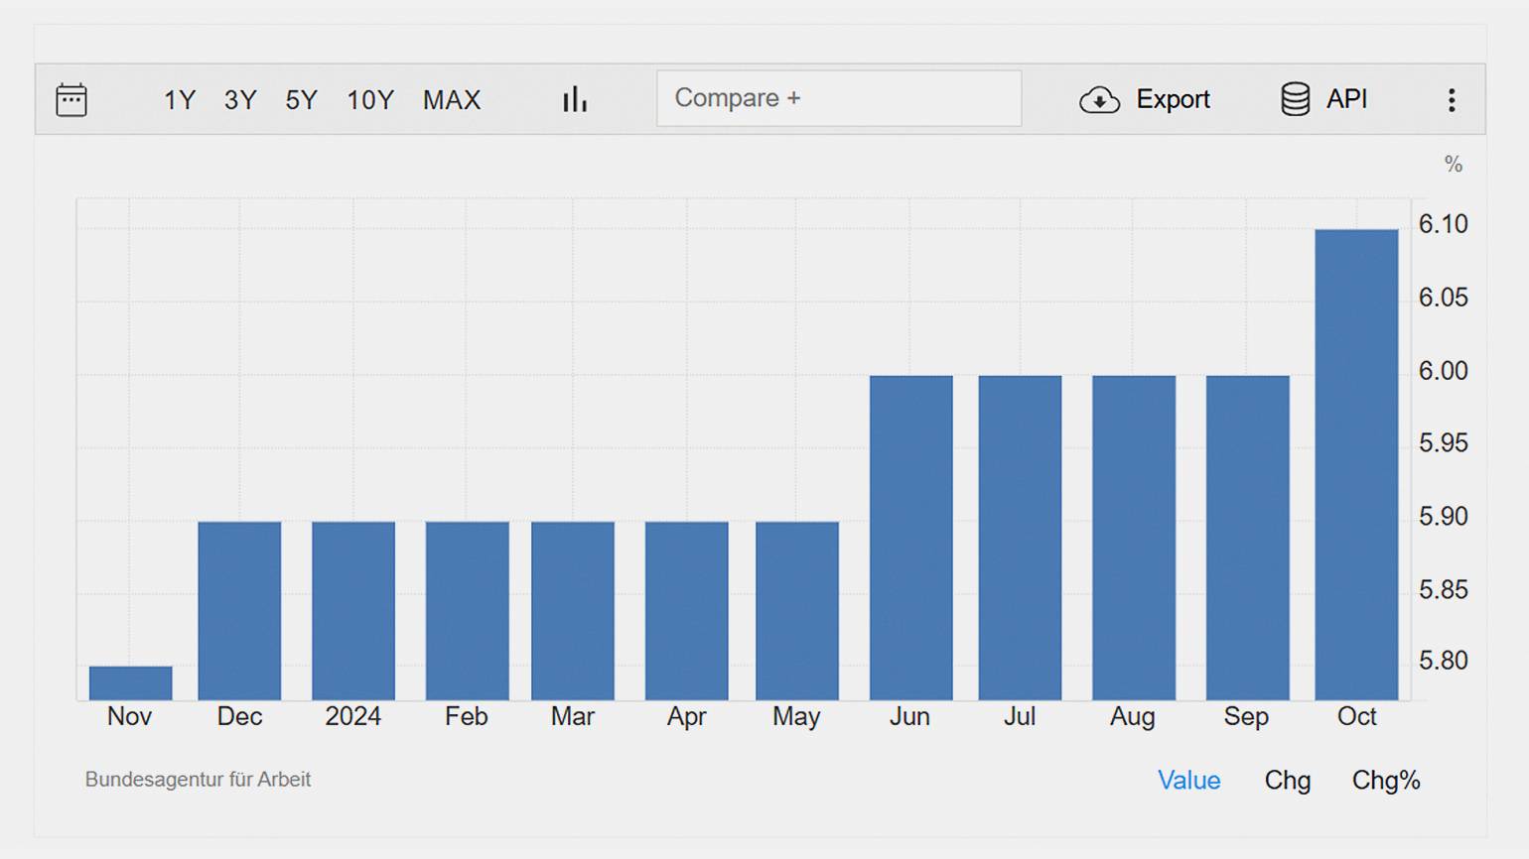
Task: Click the Oct bar in the chart
Action: (x=1357, y=465)
